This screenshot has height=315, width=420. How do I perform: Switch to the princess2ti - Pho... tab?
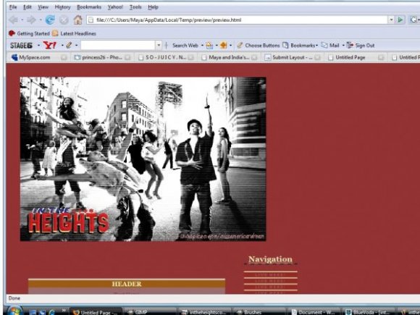(102, 57)
